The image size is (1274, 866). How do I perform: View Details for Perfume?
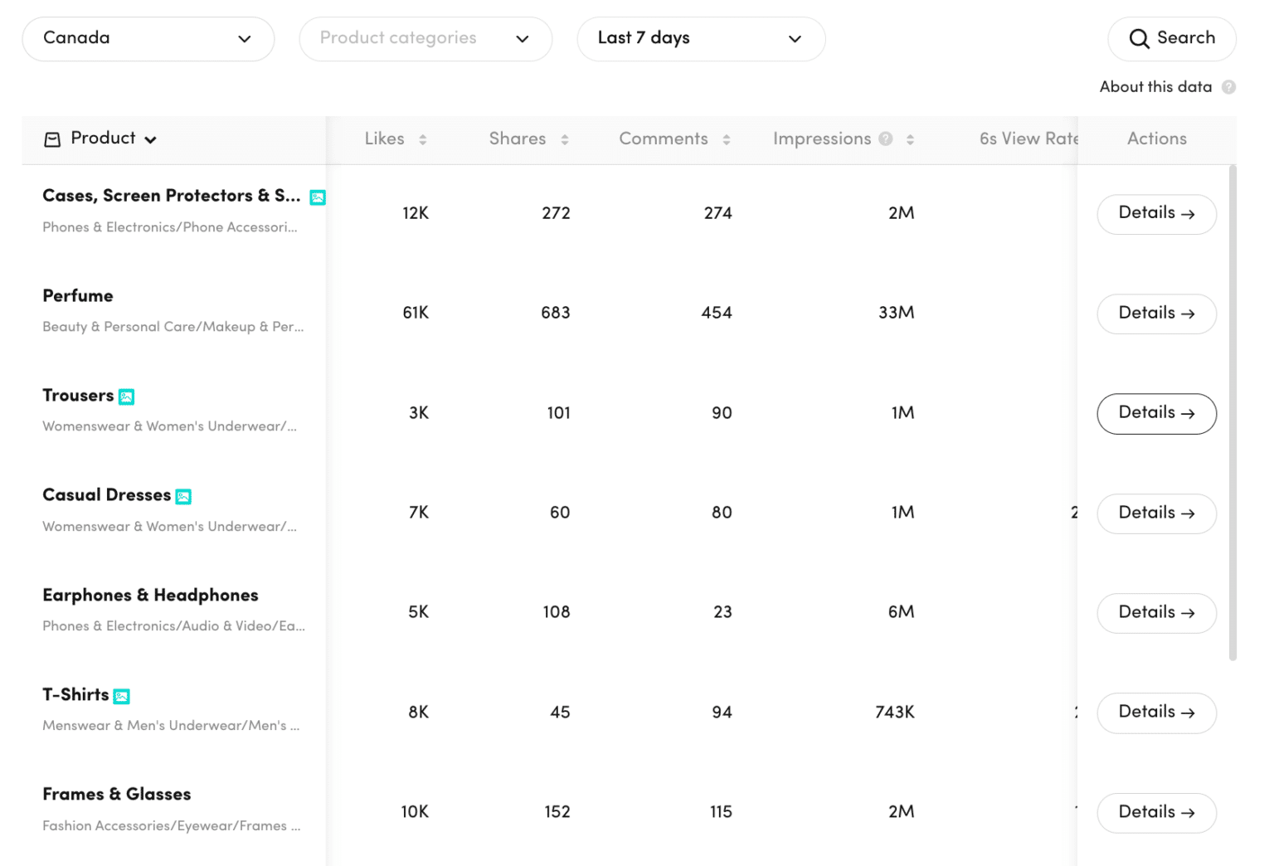1156,314
